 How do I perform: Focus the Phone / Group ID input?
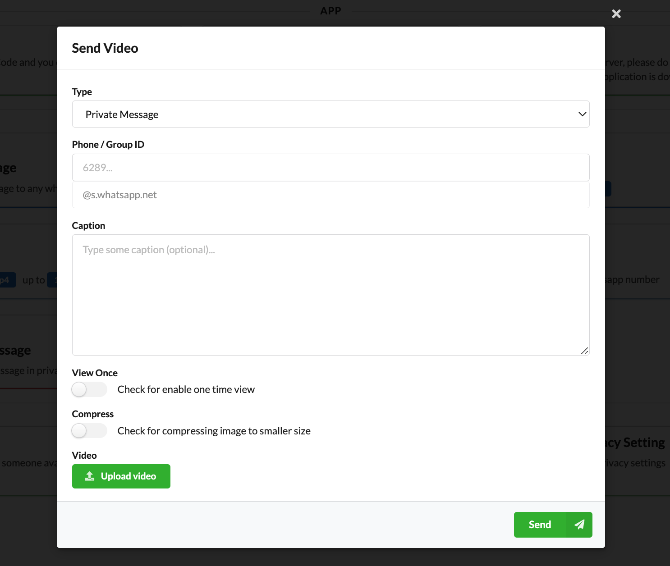(330, 168)
